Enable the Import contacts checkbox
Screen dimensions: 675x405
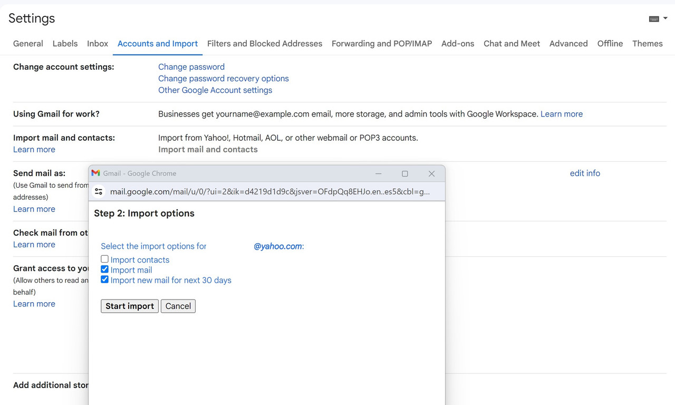click(x=104, y=259)
